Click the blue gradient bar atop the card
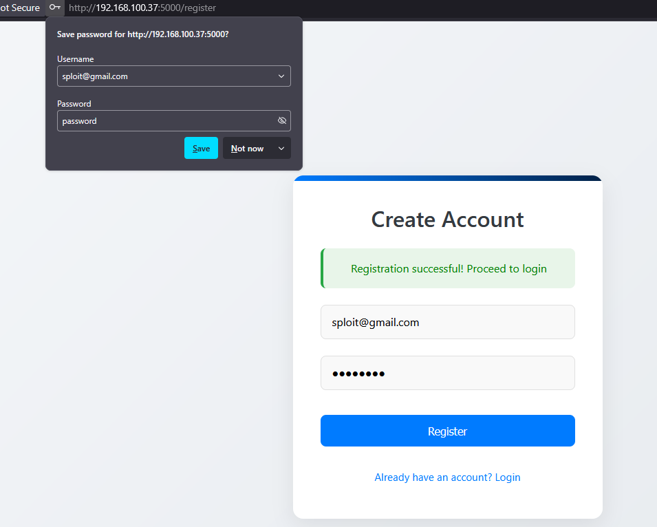This screenshot has height=527, width=657. point(447,178)
